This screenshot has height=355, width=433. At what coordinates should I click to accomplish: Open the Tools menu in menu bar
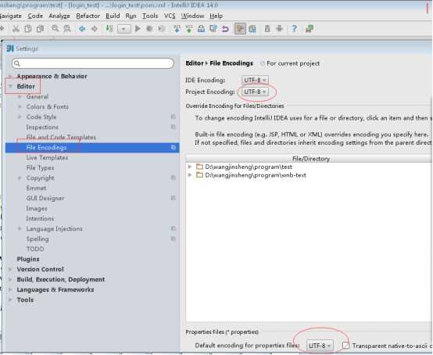pos(150,16)
